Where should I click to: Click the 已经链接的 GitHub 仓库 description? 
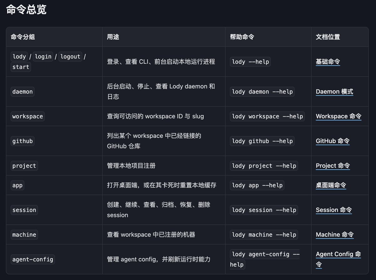[154, 141]
